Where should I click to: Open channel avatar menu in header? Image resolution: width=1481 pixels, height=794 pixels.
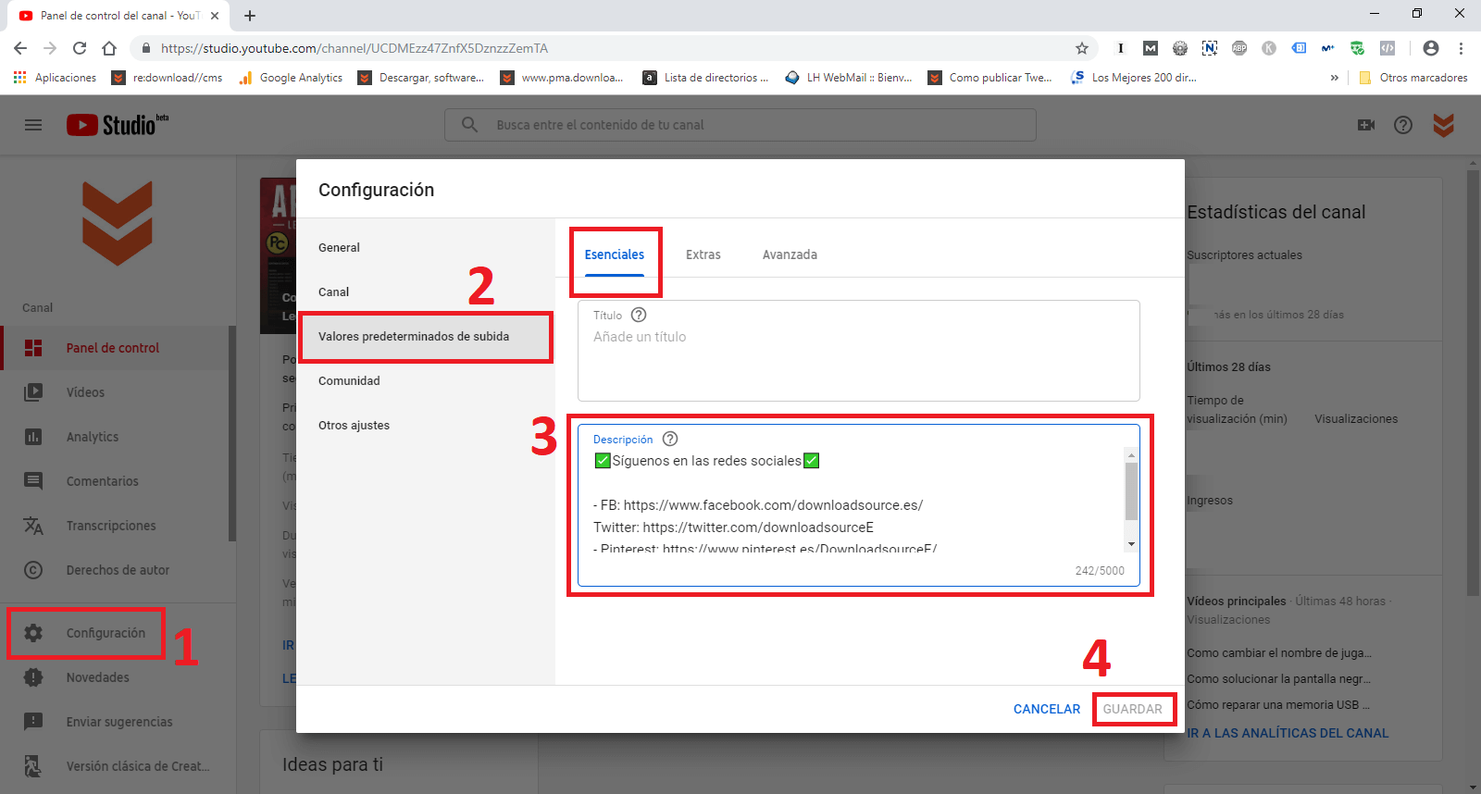1444,125
